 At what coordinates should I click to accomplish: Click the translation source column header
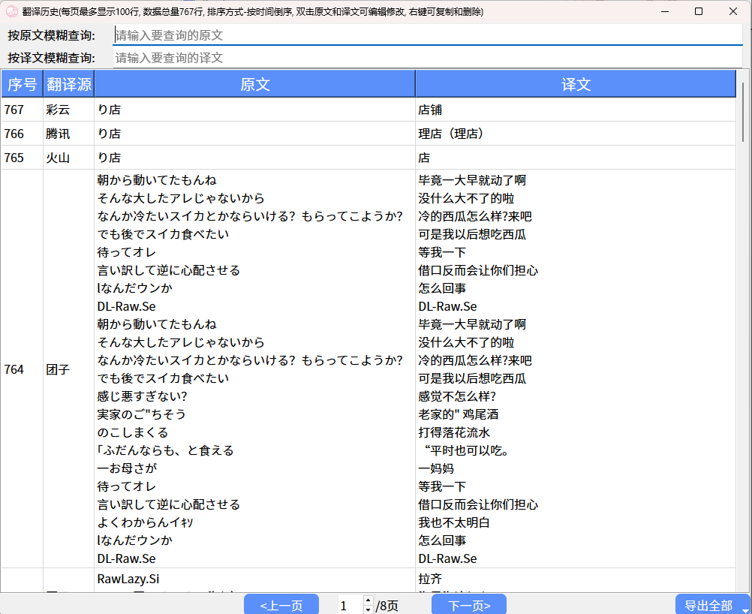point(68,84)
